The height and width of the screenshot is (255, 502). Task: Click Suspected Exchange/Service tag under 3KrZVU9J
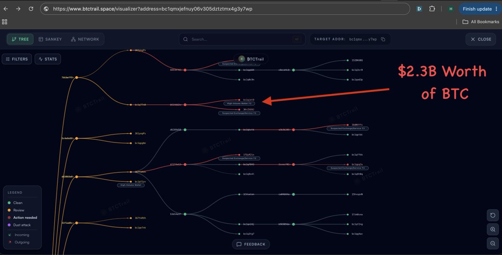click(239, 113)
